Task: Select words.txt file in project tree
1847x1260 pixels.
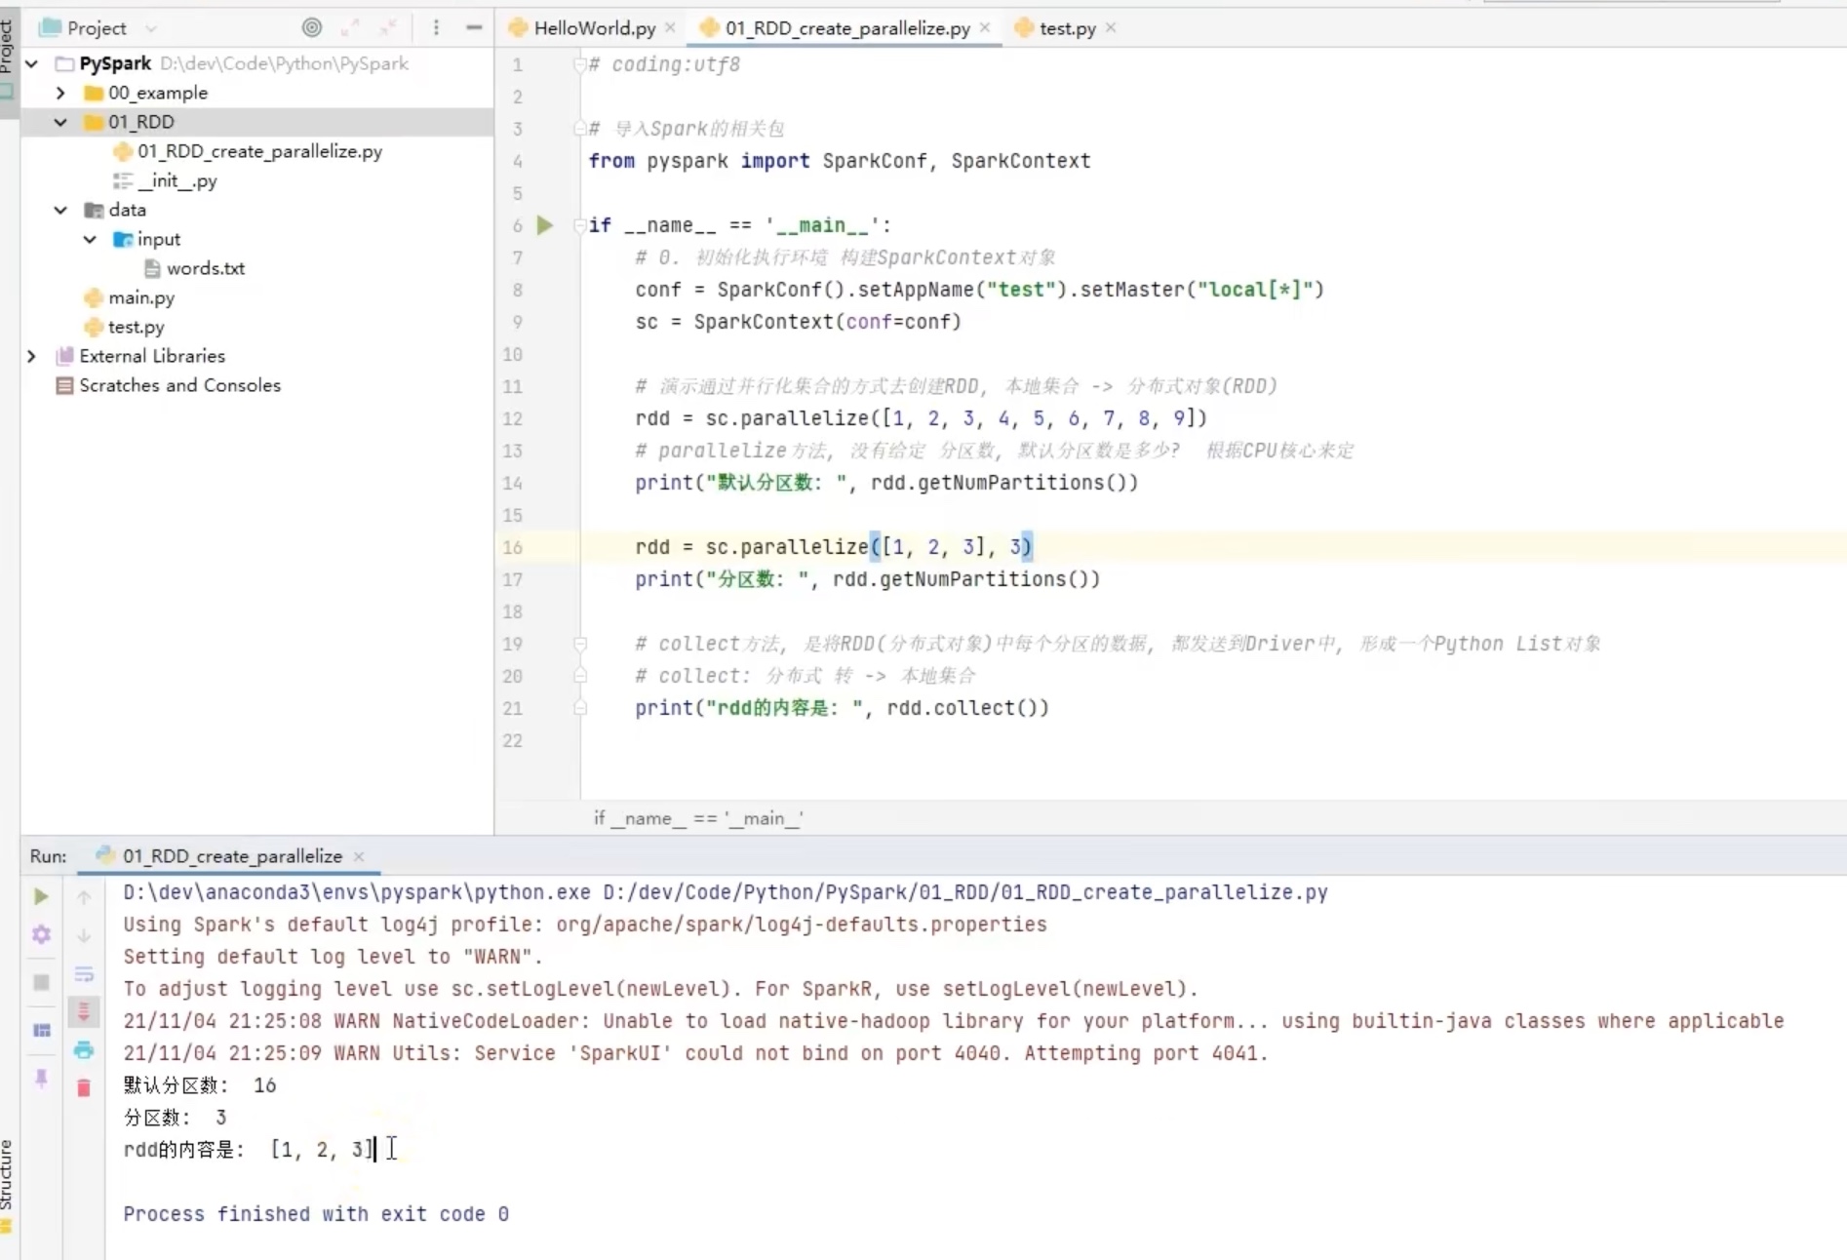Action: [x=194, y=268]
